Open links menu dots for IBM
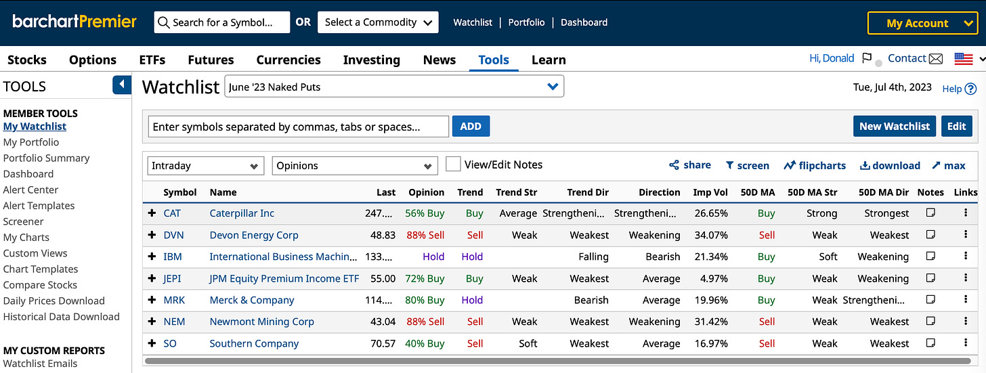This screenshot has width=986, height=373. pyautogui.click(x=966, y=256)
